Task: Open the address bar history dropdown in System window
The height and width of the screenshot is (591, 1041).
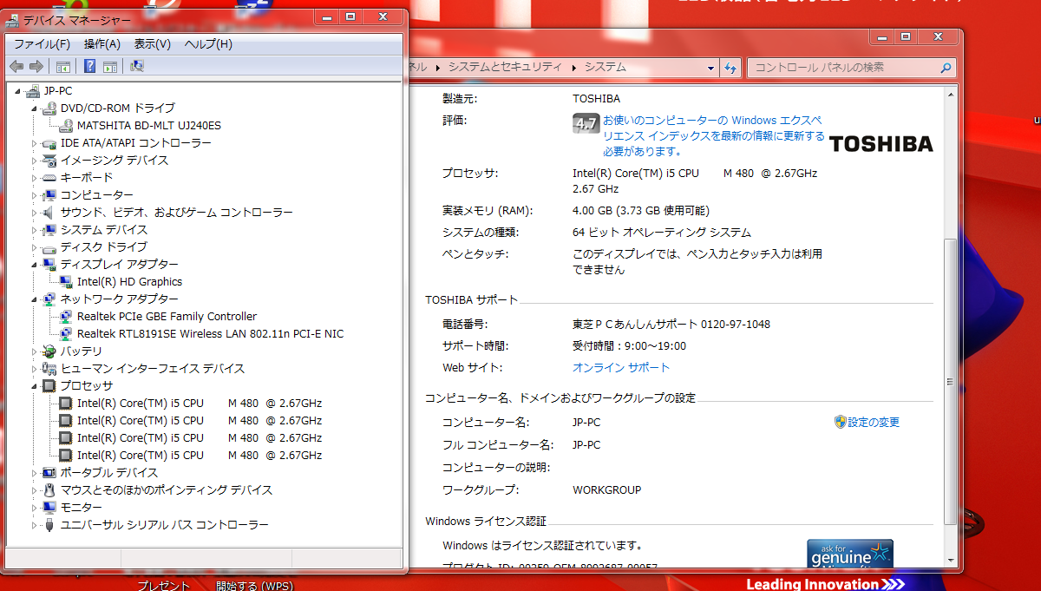Action: coord(710,67)
